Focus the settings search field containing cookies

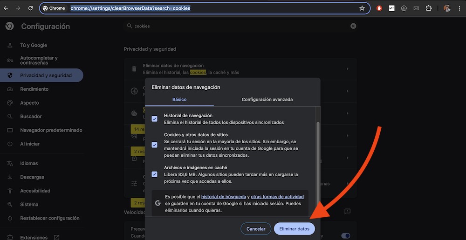tap(240, 26)
